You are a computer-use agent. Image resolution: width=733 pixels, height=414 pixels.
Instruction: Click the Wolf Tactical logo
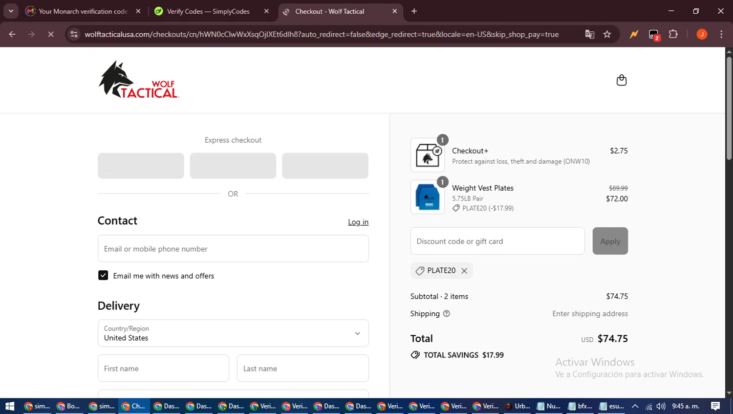pos(139,80)
